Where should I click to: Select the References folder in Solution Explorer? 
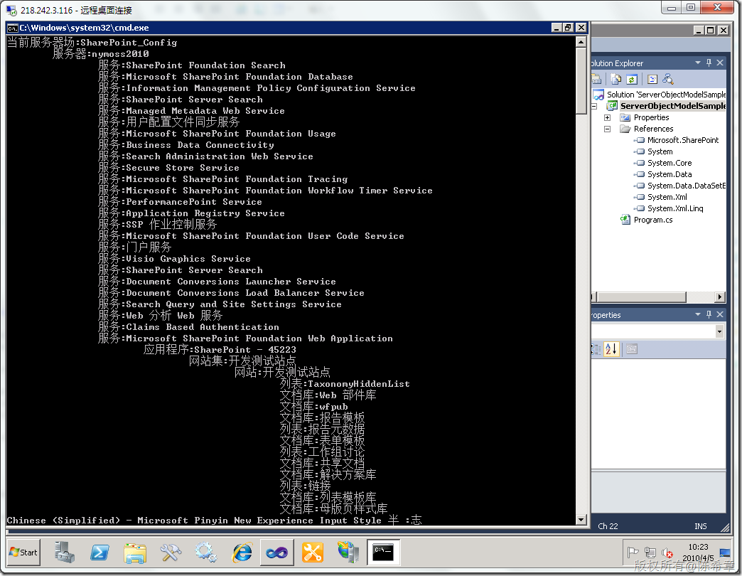click(653, 129)
